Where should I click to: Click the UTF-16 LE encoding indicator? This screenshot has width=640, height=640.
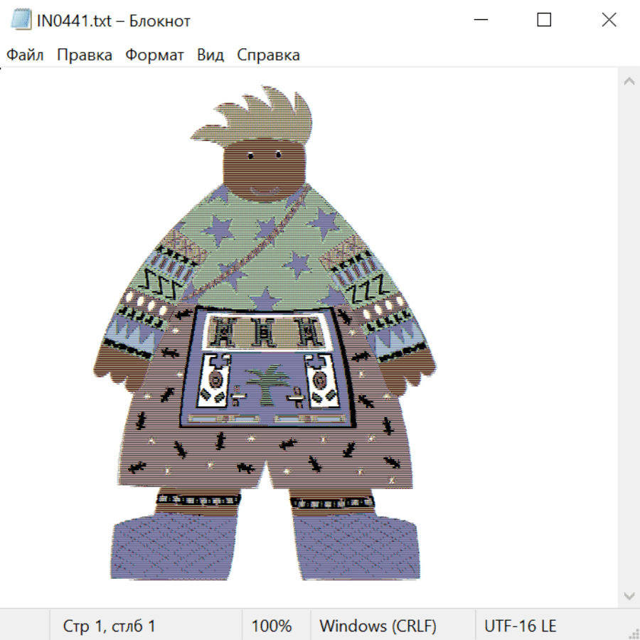tap(521, 626)
